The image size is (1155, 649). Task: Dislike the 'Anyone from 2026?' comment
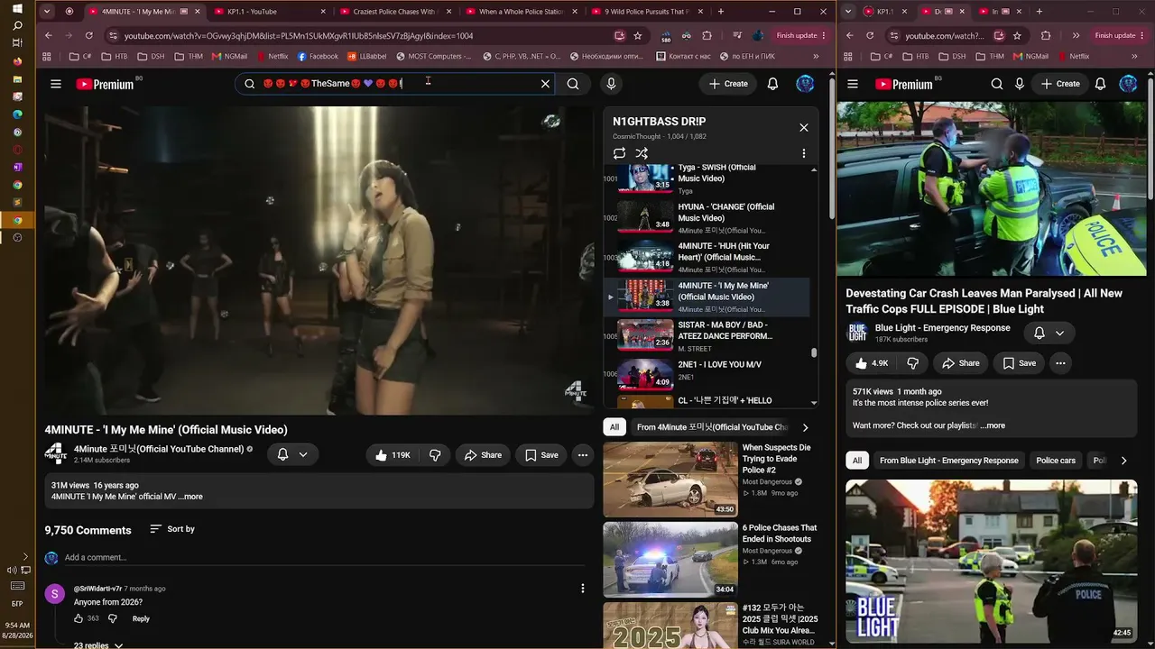click(113, 618)
